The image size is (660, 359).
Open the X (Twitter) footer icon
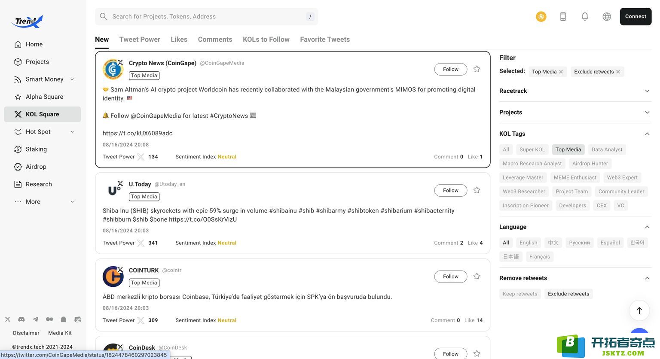[x=8, y=319]
